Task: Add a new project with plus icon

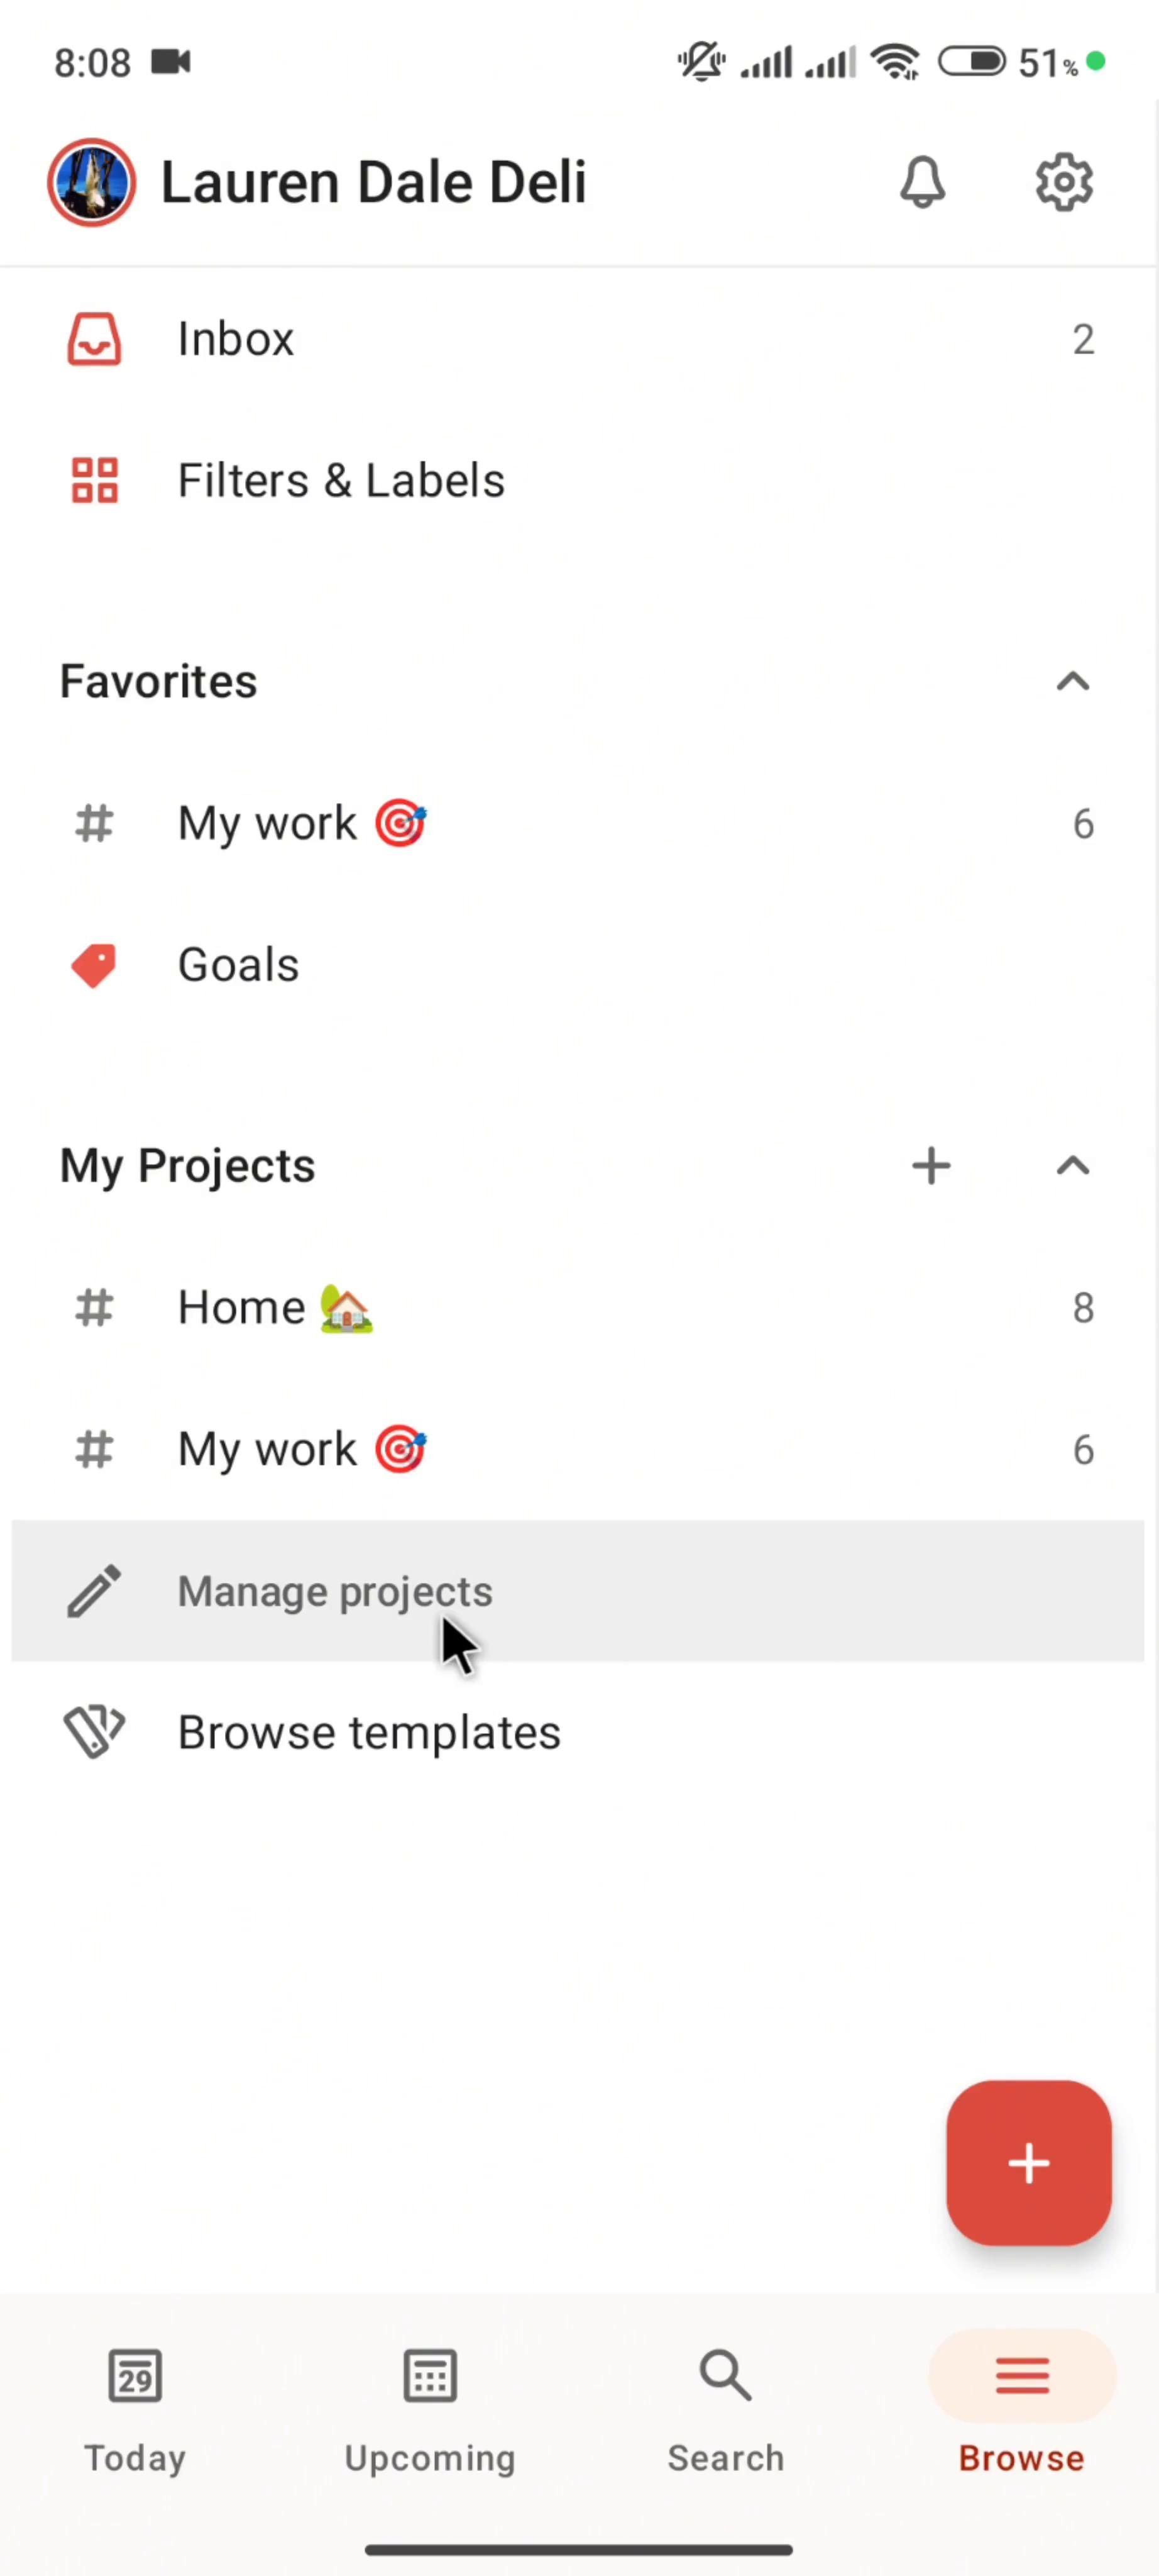Action: pos(931,1166)
